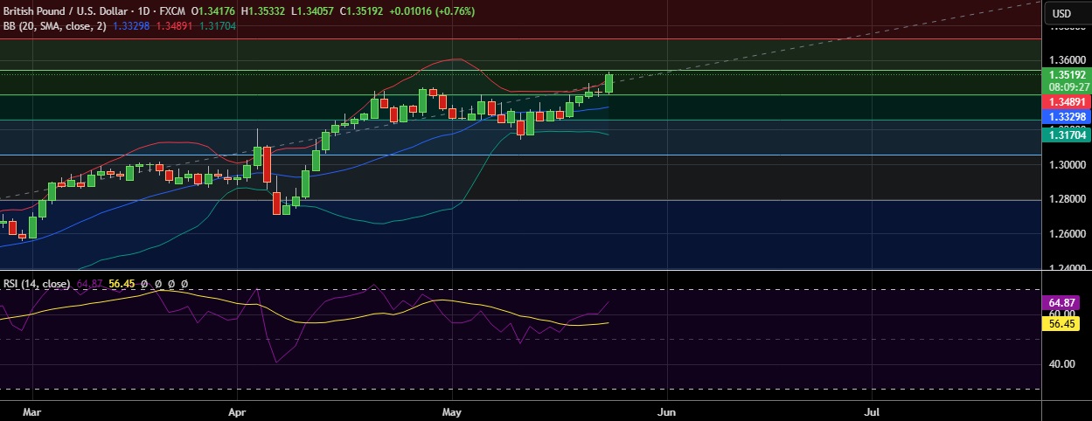Click the purple 64.87 RSI axis label

coord(1062,302)
